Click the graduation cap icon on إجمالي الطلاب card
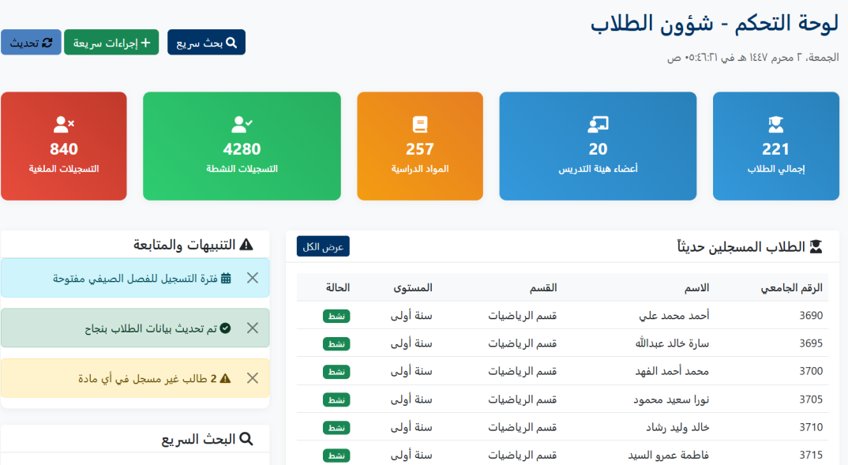Image resolution: width=848 pixels, height=465 pixels. [x=776, y=122]
